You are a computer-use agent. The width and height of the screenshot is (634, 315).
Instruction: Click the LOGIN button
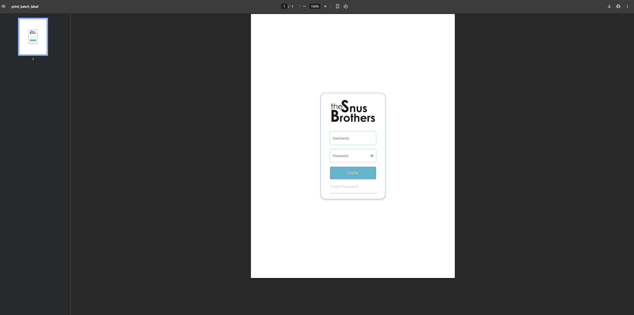353,173
